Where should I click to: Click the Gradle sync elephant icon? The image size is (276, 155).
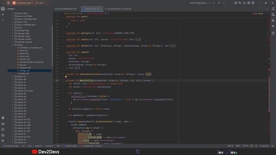[236, 3]
